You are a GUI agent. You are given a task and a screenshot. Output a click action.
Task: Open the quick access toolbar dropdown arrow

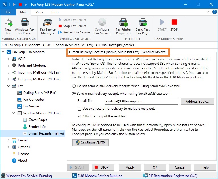[26, 5]
